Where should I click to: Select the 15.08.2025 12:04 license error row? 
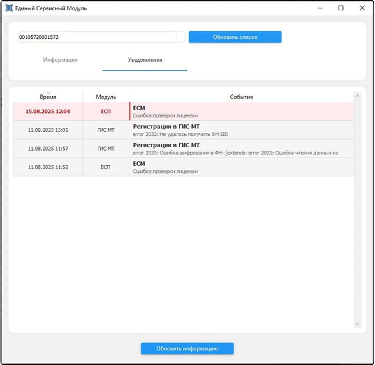[x=183, y=112]
